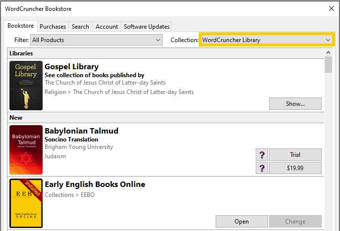Click 'Religion > The Church of Jesus Christ' path
The height and width of the screenshot is (231, 340).
click(119, 92)
